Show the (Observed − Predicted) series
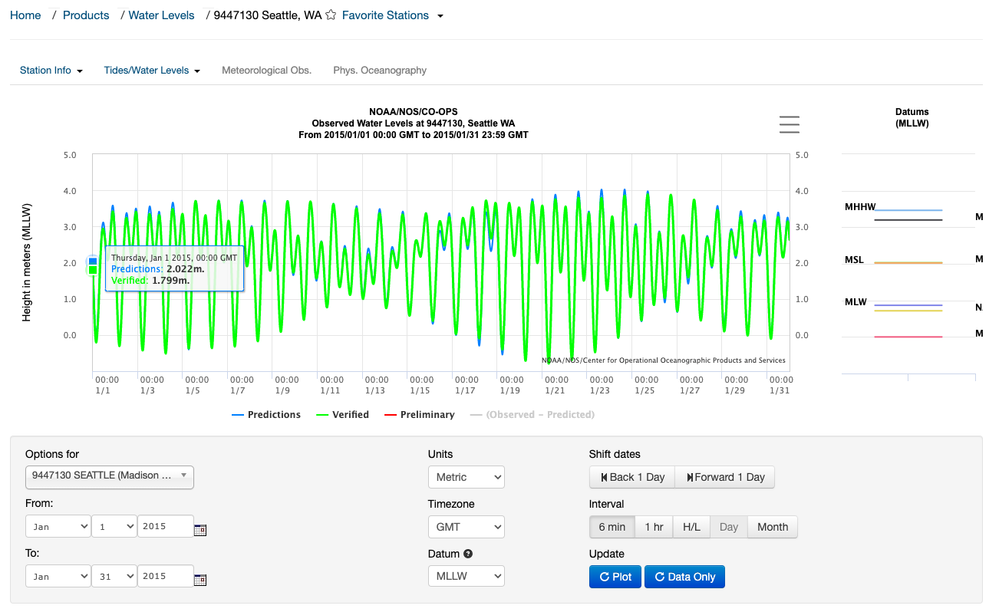This screenshot has width=989, height=612. [532, 415]
